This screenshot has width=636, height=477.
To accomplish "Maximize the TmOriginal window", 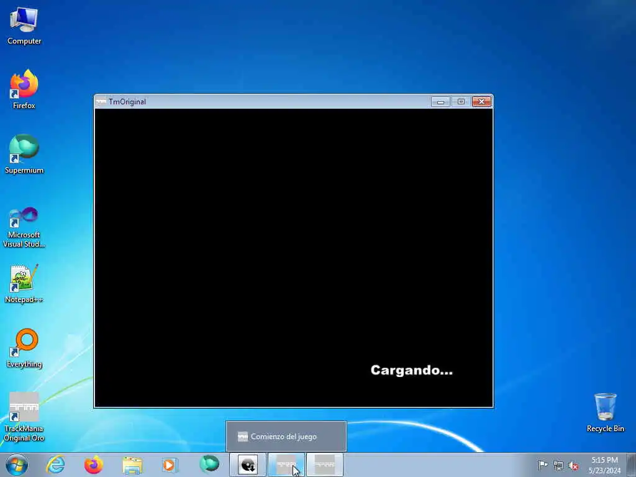I will pos(461,101).
